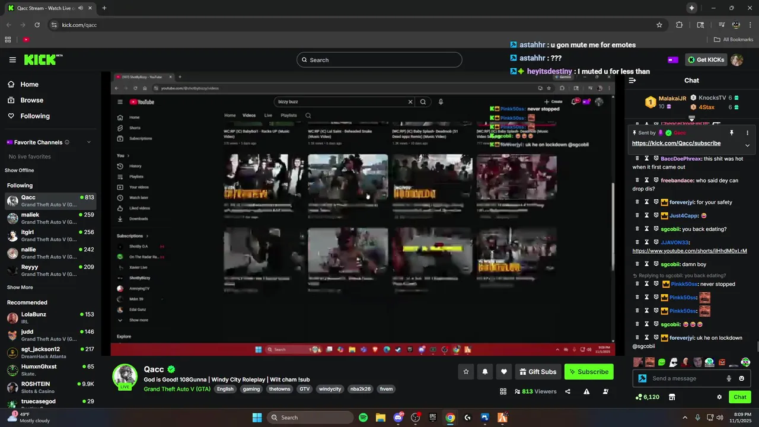Click the Kick search input field

pos(379,60)
